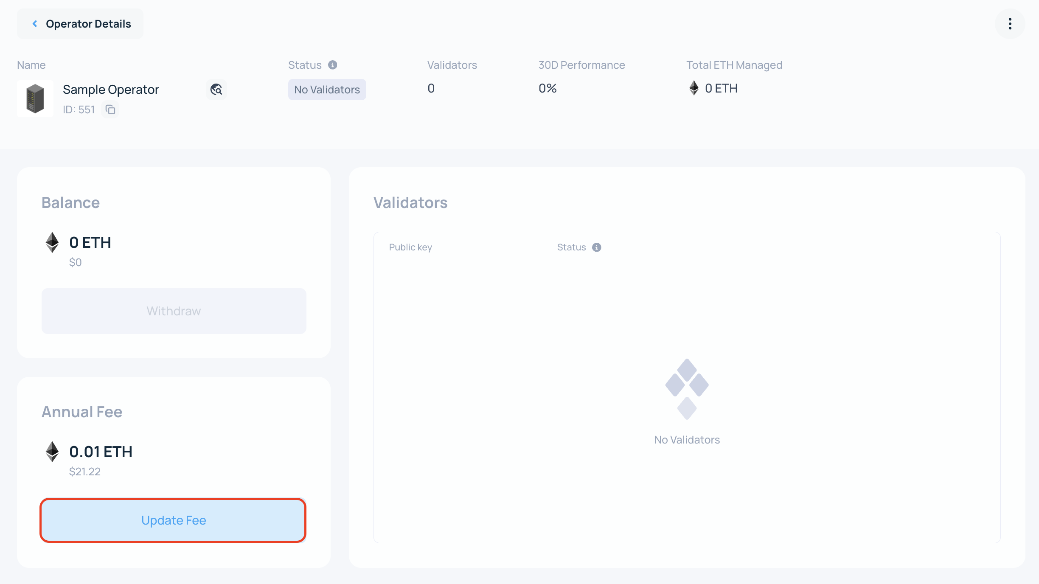Copy the operator ID 551
This screenshot has height=584, width=1039.
(x=110, y=109)
